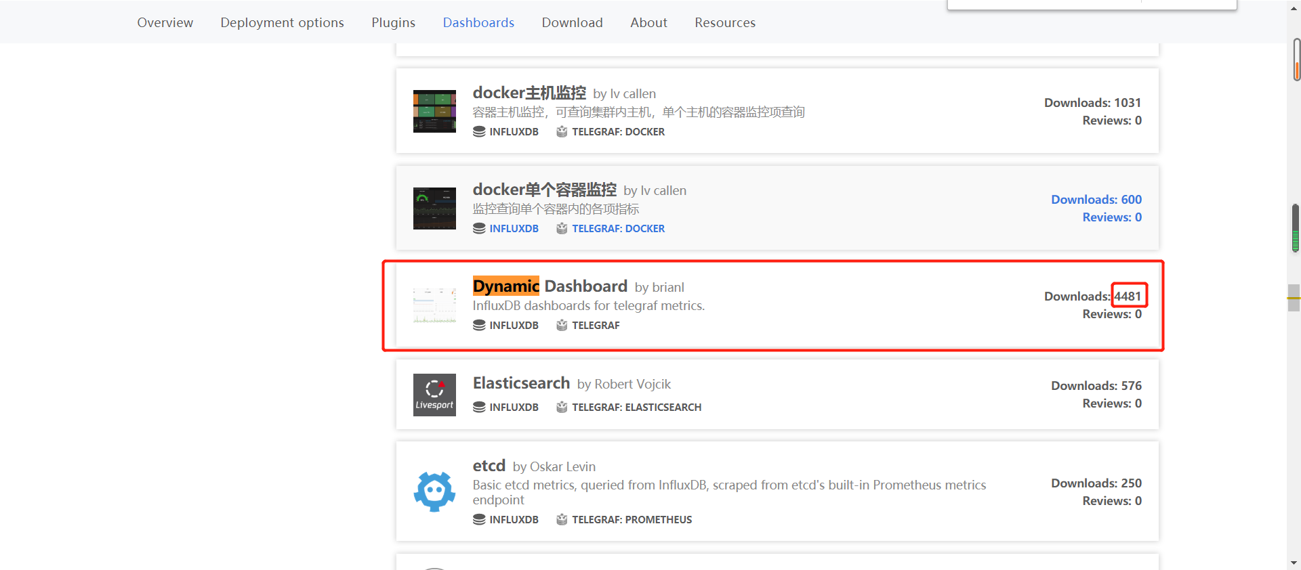The image size is (1301, 570).
Task: Open the Elasticsearch dashboard title
Action: coord(521,383)
